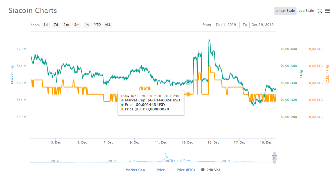Set zoom range to 1m
The image size is (336, 175).
point(66,25)
